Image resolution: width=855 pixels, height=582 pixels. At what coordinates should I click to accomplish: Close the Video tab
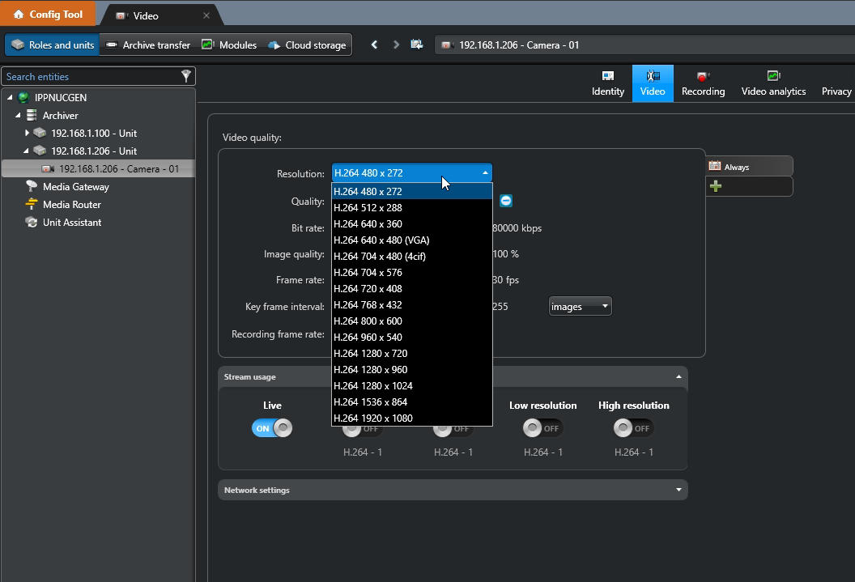click(206, 15)
